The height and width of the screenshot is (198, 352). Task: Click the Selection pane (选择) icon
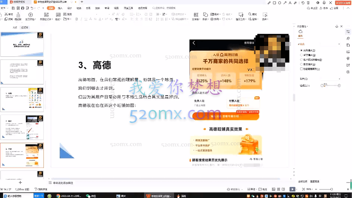point(265,15)
